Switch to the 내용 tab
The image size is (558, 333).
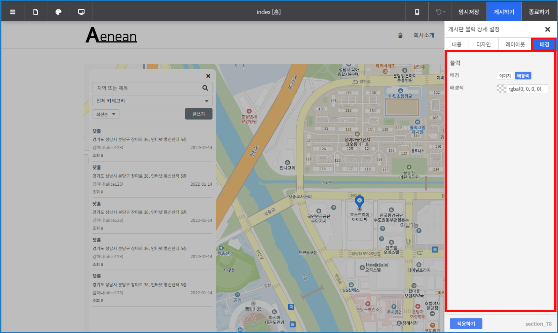pyautogui.click(x=456, y=44)
